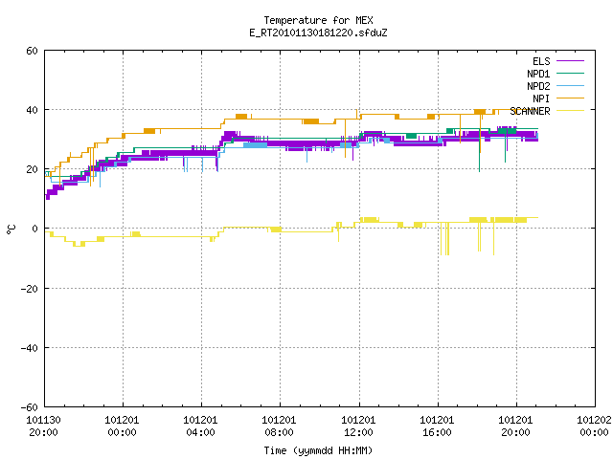The height and width of the screenshot is (459, 613).
Task: Click the y-axis label 40
Action: [32, 110]
